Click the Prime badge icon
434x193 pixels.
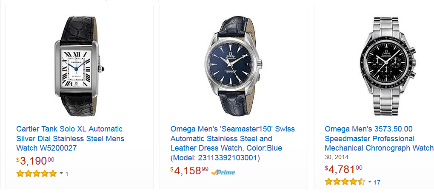[223, 172]
